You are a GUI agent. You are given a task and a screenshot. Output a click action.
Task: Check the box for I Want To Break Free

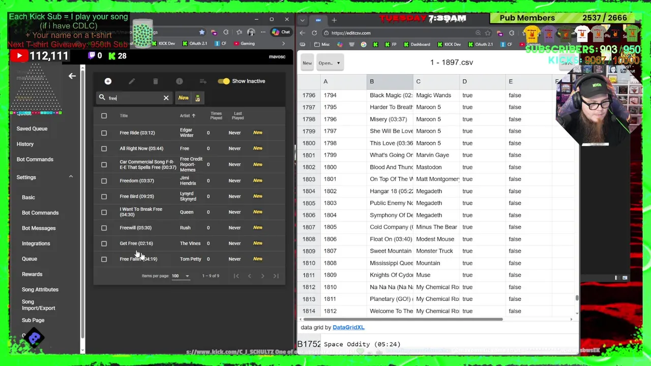104,212
